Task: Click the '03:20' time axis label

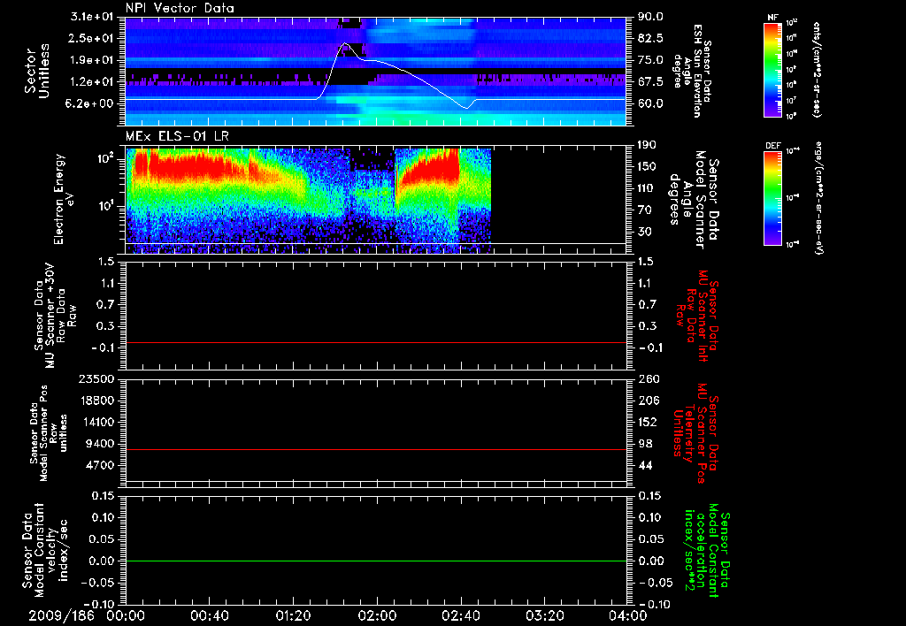Action: pyautogui.click(x=544, y=616)
